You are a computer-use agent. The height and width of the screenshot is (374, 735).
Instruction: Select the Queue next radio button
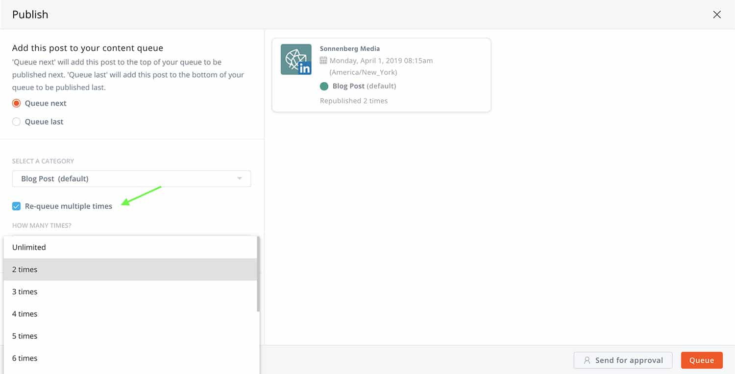[16, 103]
